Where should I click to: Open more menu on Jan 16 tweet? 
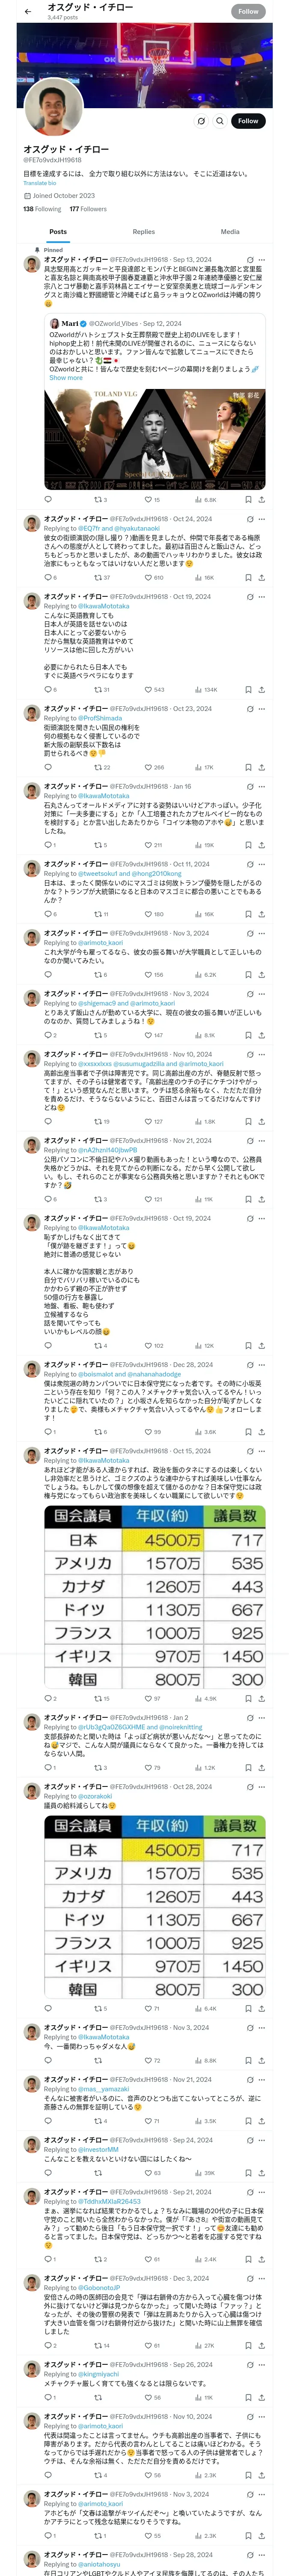[262, 787]
